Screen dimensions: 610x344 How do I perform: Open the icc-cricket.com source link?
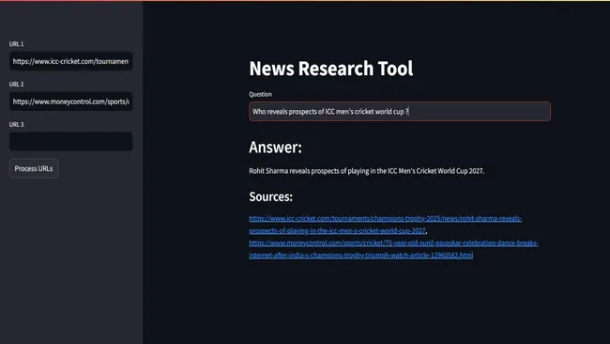tap(385, 225)
